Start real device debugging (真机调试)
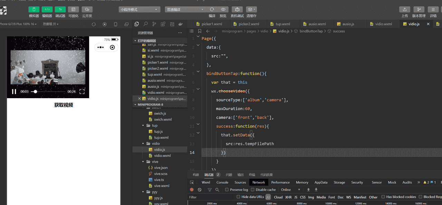 [x=237, y=10]
